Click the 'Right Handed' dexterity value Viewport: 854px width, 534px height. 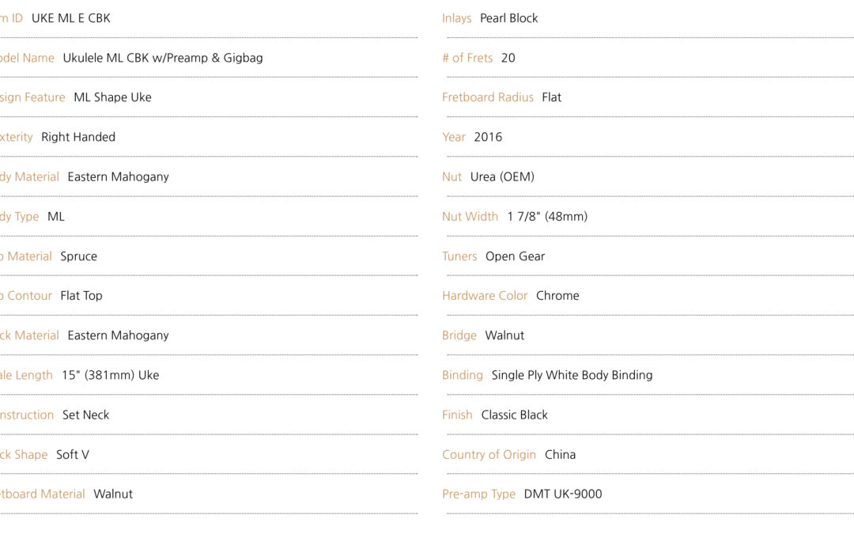click(x=78, y=138)
